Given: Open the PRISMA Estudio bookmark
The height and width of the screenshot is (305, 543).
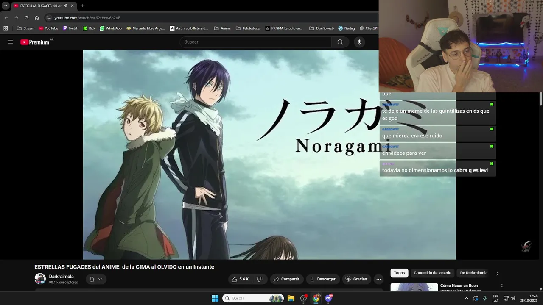Looking at the screenshot, I should coord(284,28).
